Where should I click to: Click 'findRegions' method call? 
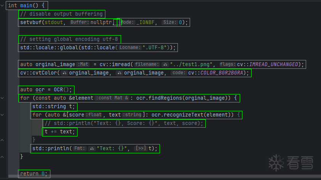(x=165, y=98)
